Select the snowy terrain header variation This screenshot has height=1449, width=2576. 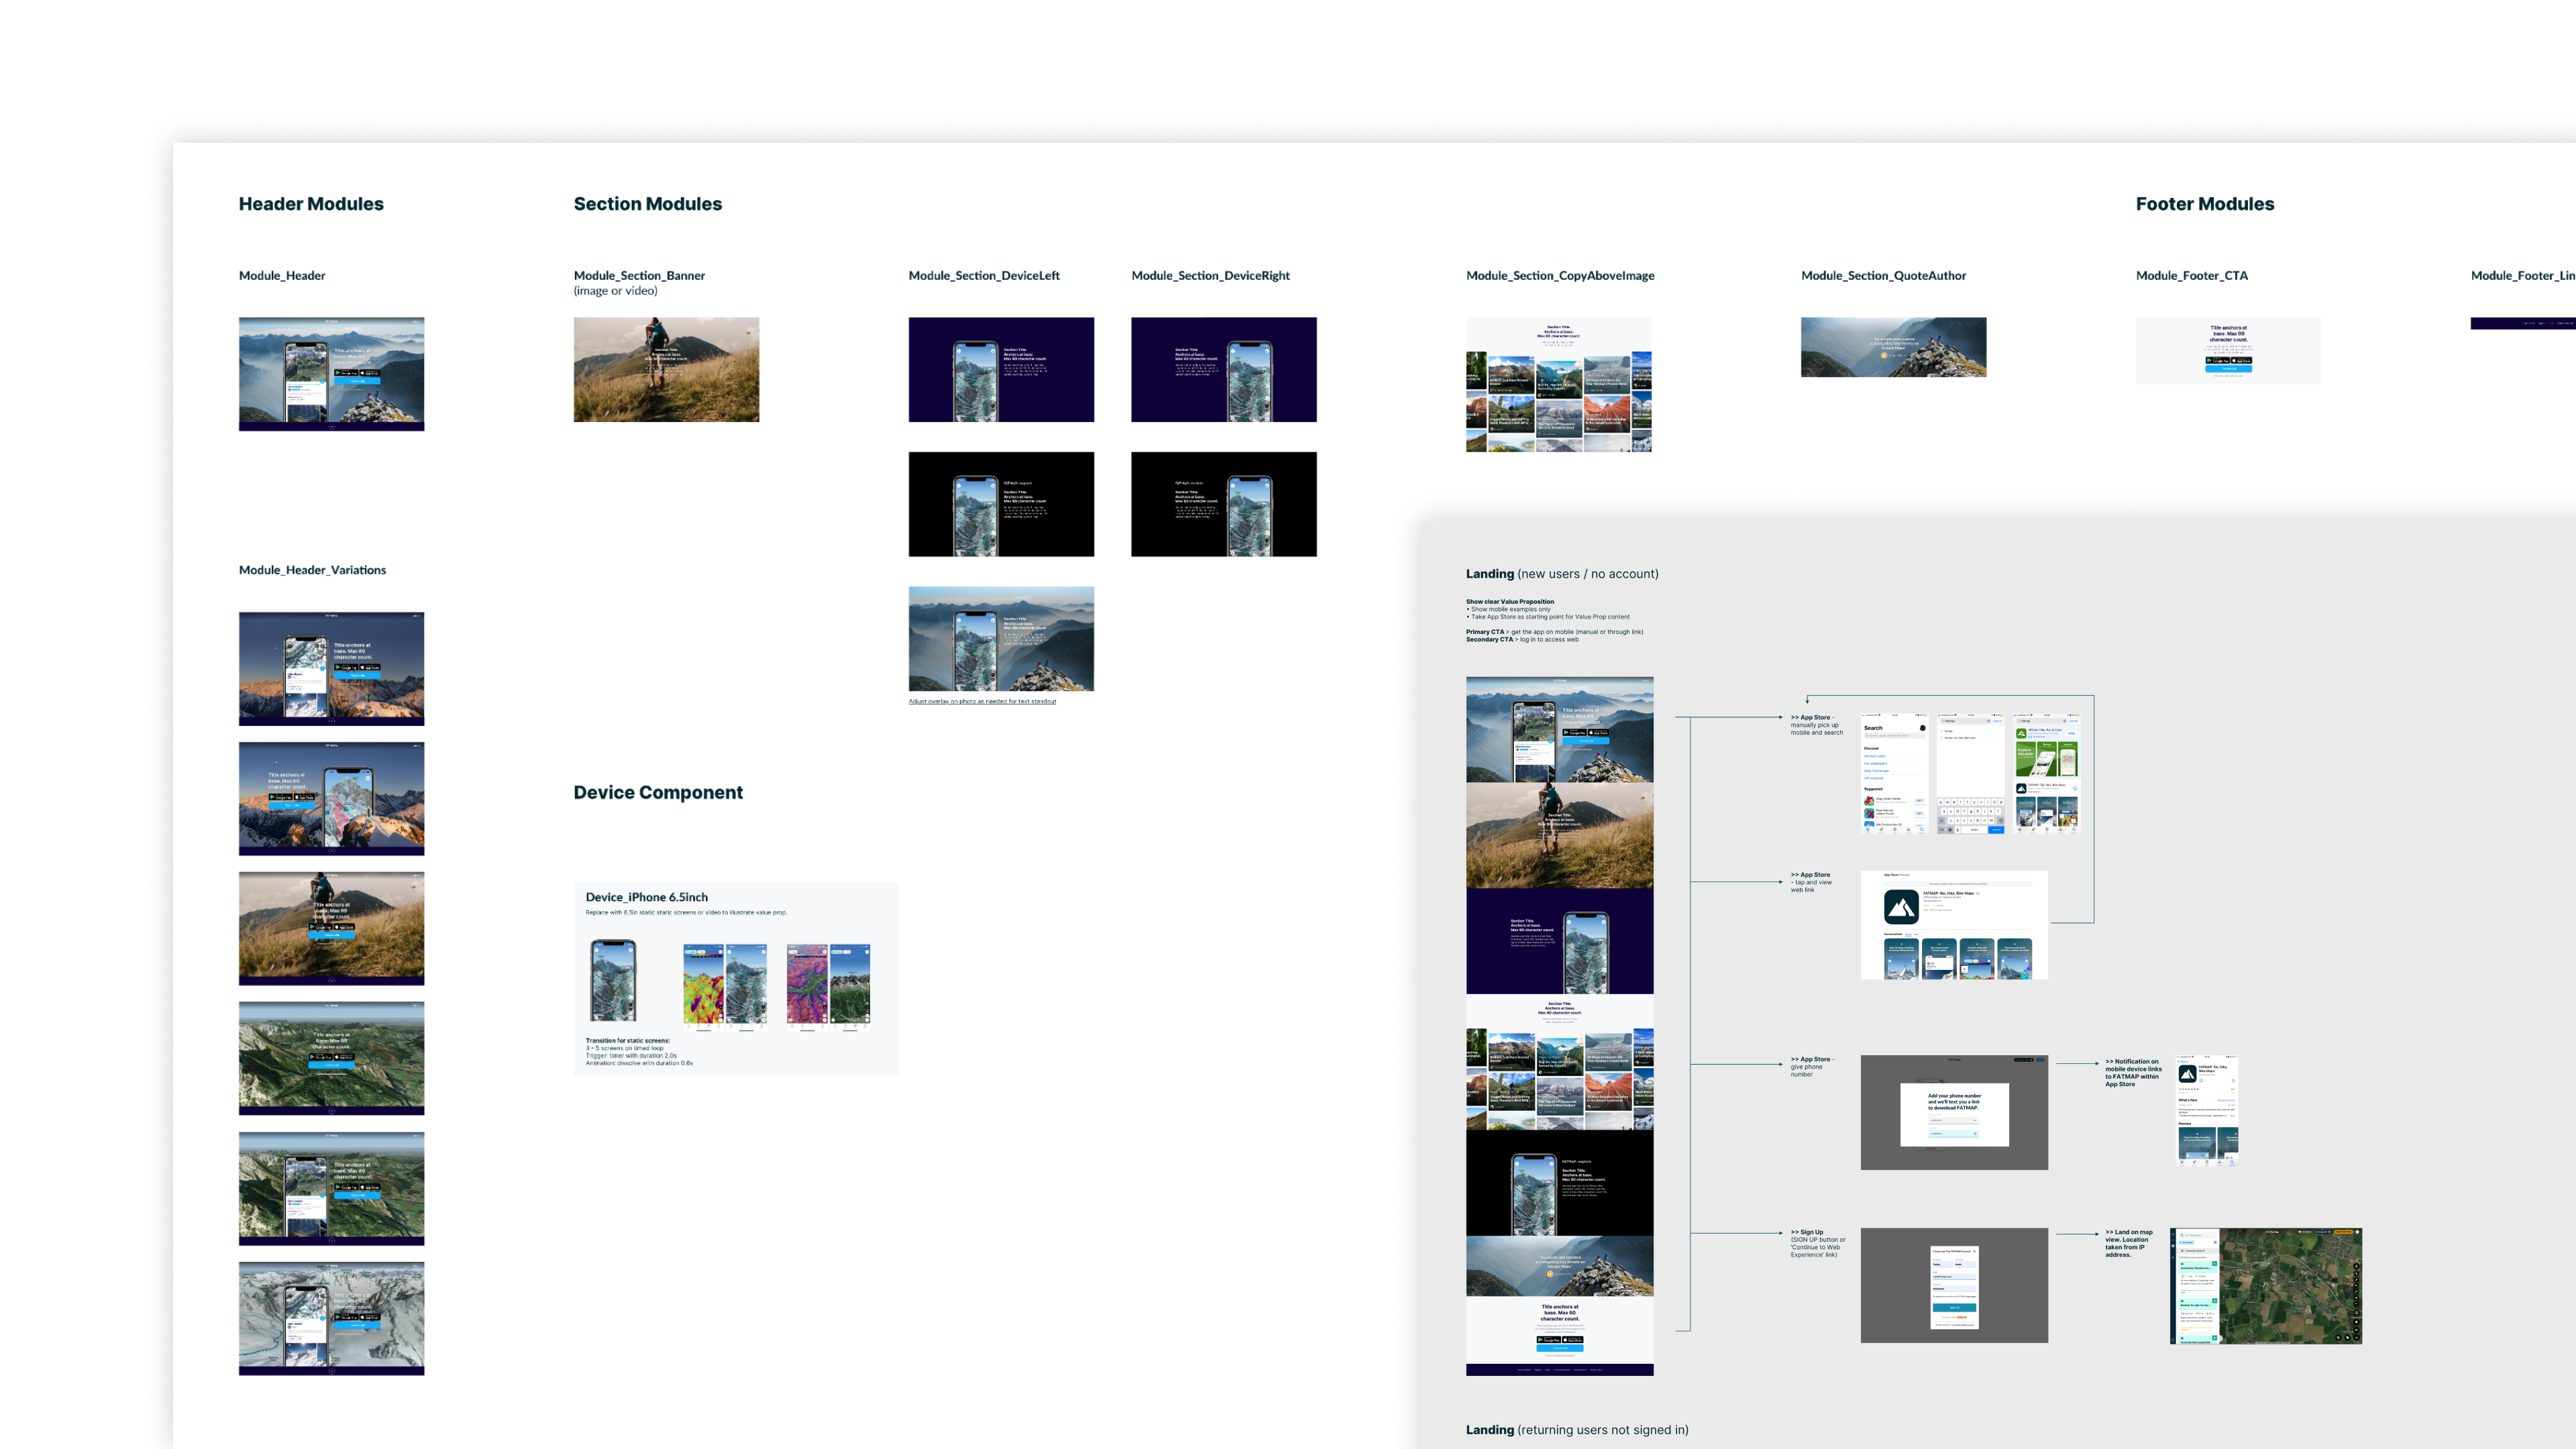click(x=331, y=1318)
